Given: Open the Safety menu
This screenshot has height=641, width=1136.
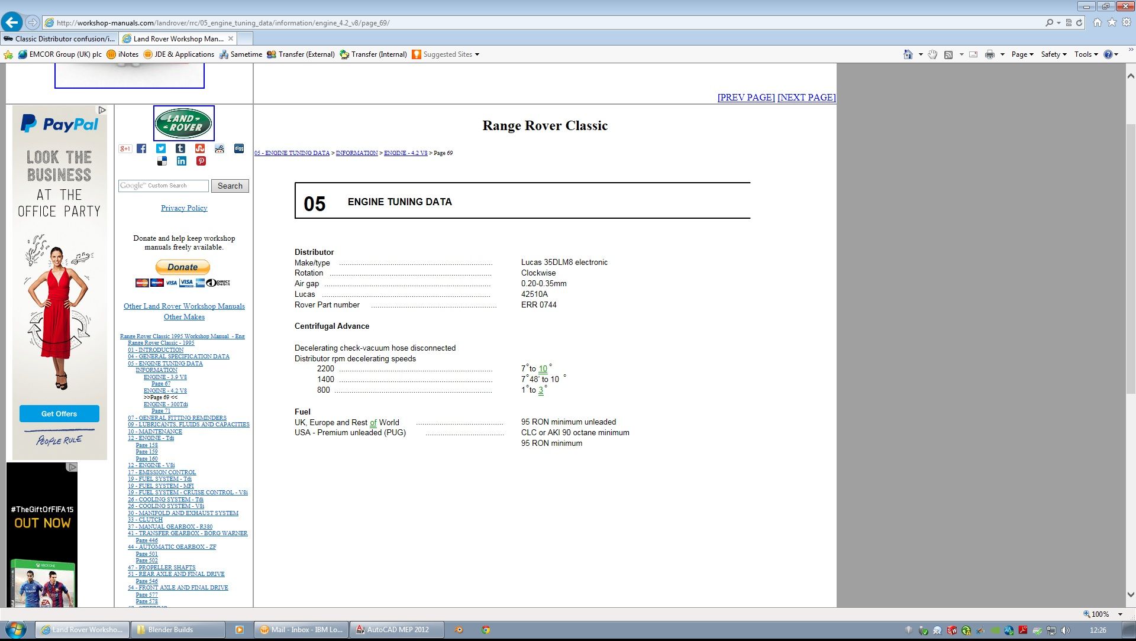Looking at the screenshot, I should pyautogui.click(x=1054, y=54).
